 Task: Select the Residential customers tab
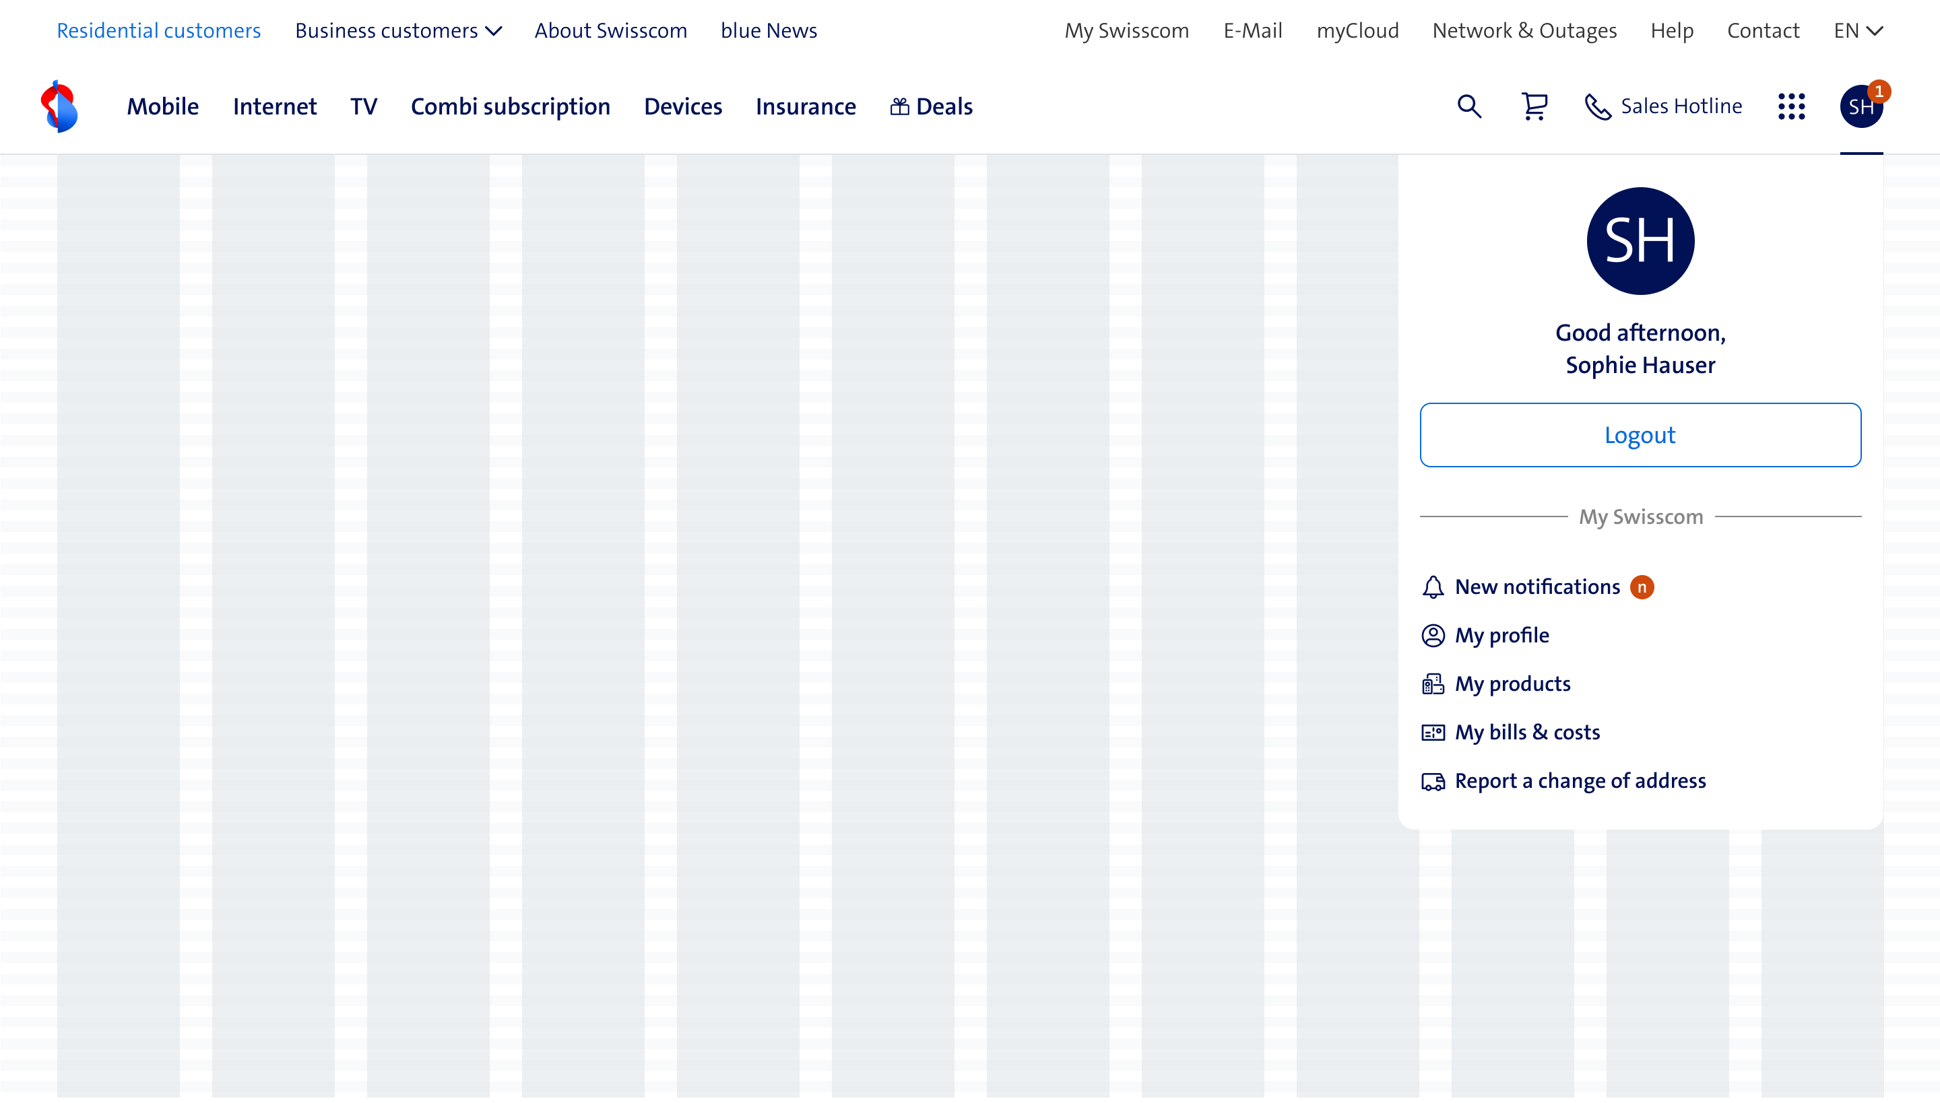tap(158, 30)
